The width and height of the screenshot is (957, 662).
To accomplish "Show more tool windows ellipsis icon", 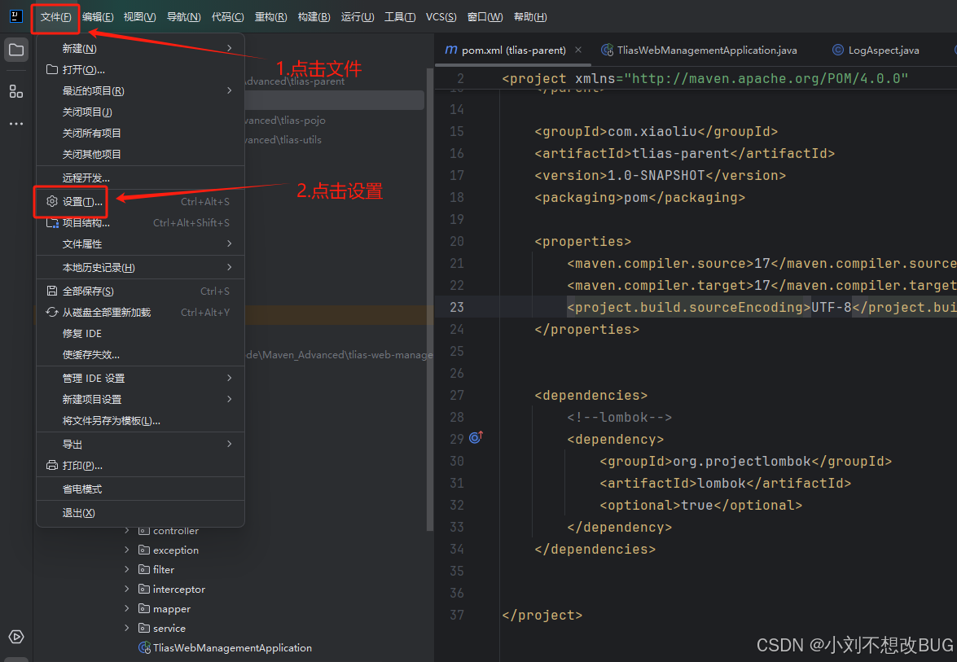I will [16, 124].
